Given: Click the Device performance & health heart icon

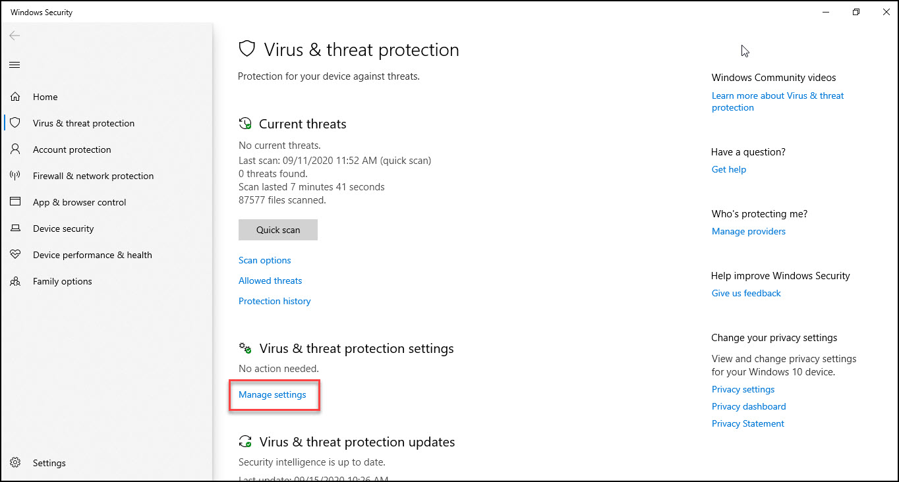Looking at the screenshot, I should pyautogui.click(x=14, y=255).
